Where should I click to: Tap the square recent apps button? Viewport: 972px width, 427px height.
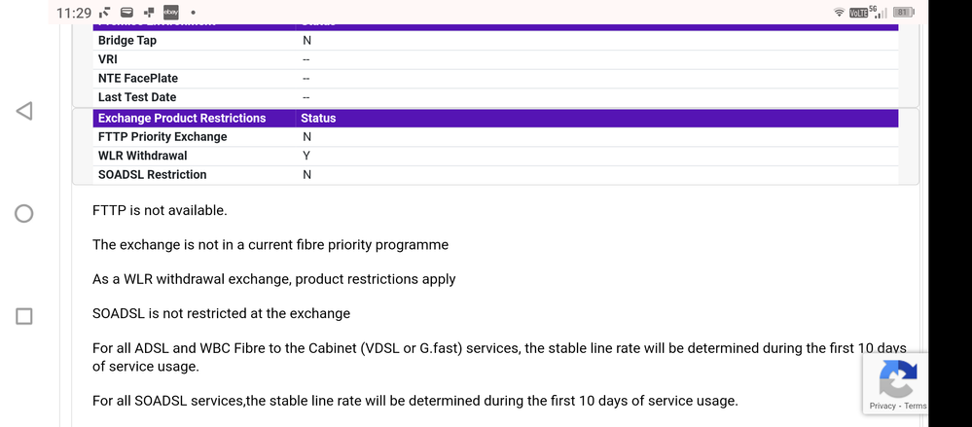point(24,316)
